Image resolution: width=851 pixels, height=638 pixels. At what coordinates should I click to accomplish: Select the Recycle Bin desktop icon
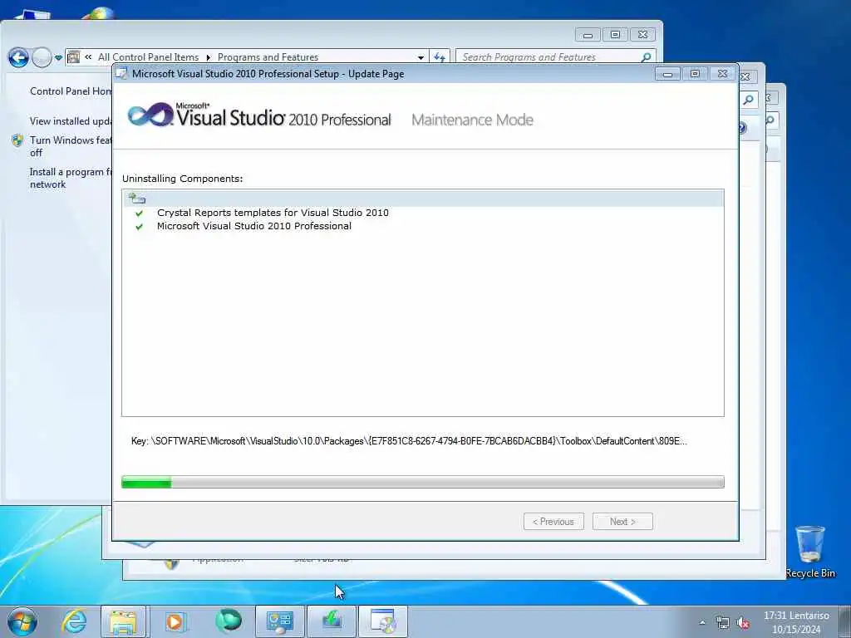point(809,552)
